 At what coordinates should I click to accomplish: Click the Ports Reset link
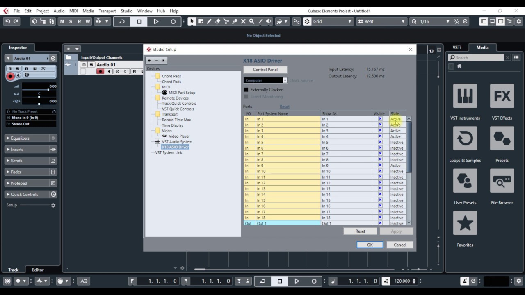(285, 107)
